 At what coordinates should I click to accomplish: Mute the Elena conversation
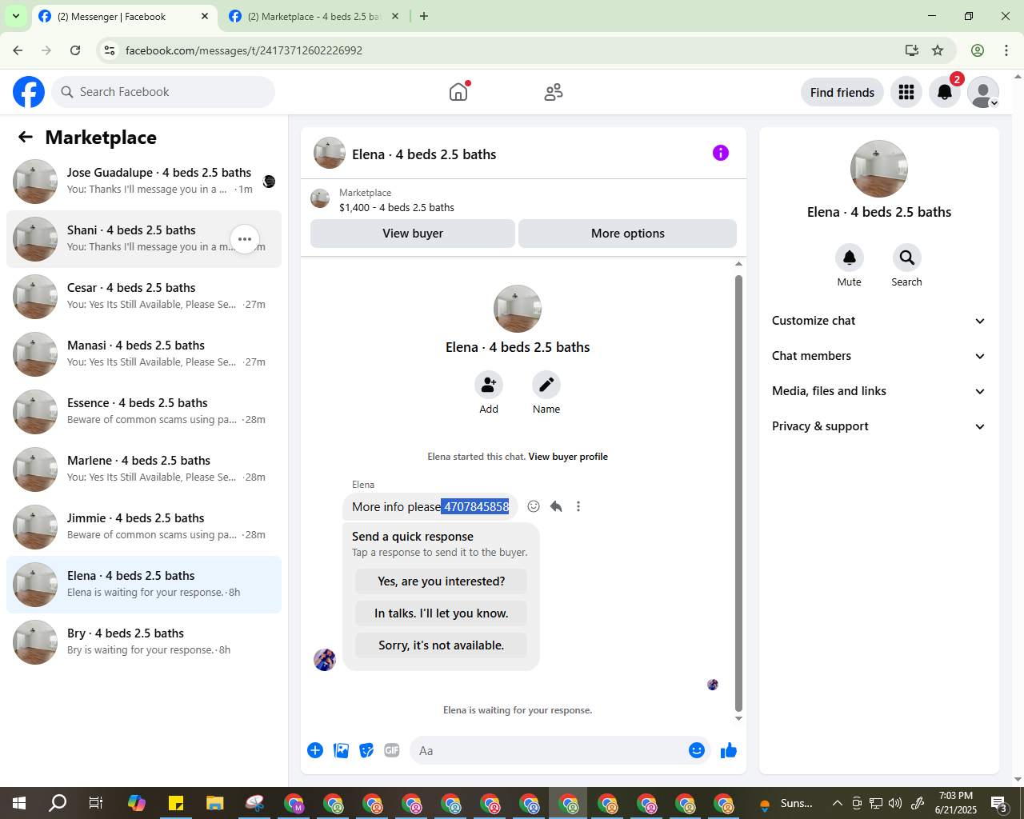[x=850, y=258]
